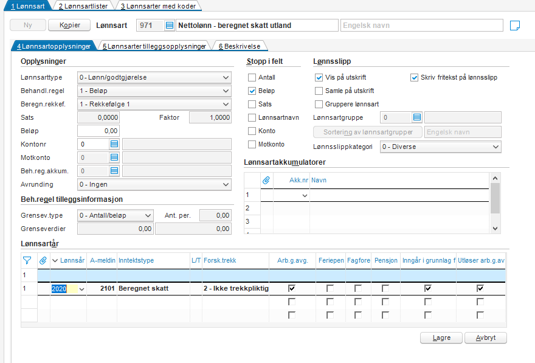Open the Kontonr lookup list icon

click(x=114, y=144)
